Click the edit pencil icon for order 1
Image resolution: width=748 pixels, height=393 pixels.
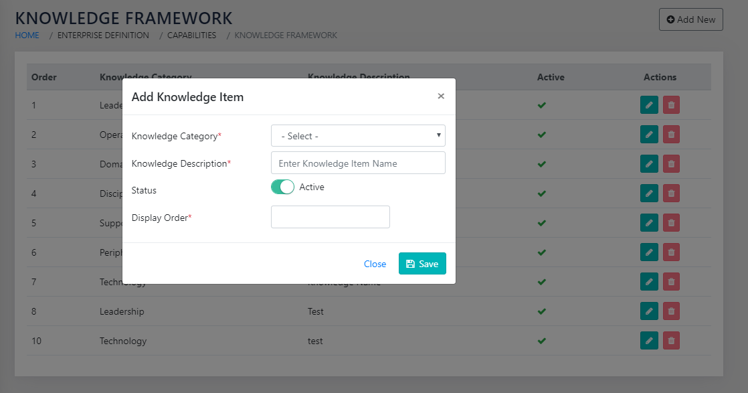click(x=648, y=105)
